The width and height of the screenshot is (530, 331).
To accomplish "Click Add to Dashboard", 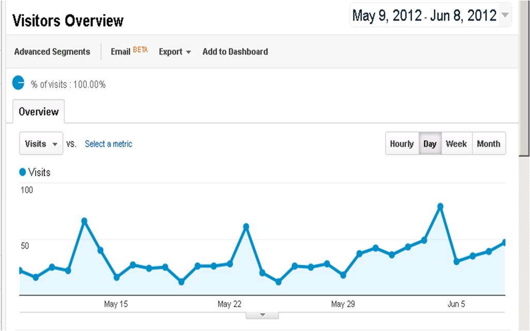I will pyautogui.click(x=235, y=52).
